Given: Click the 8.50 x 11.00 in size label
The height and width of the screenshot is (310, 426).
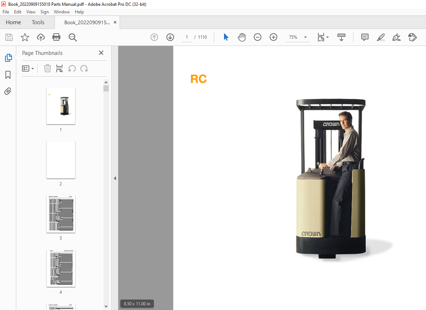Looking at the screenshot, I should (x=137, y=304).
